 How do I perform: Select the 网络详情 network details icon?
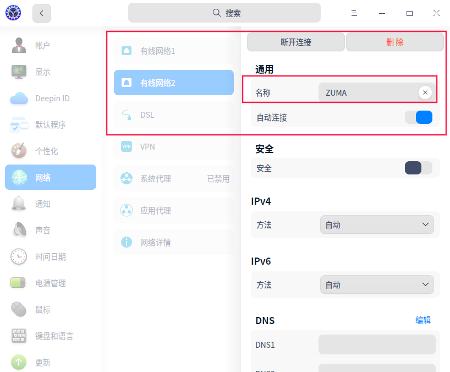127,242
